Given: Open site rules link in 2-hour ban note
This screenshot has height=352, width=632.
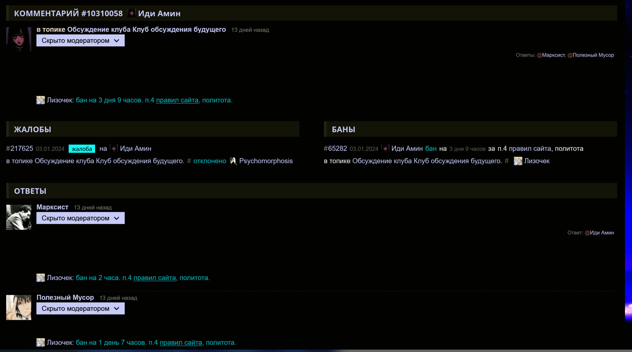Looking at the screenshot, I should [154, 278].
